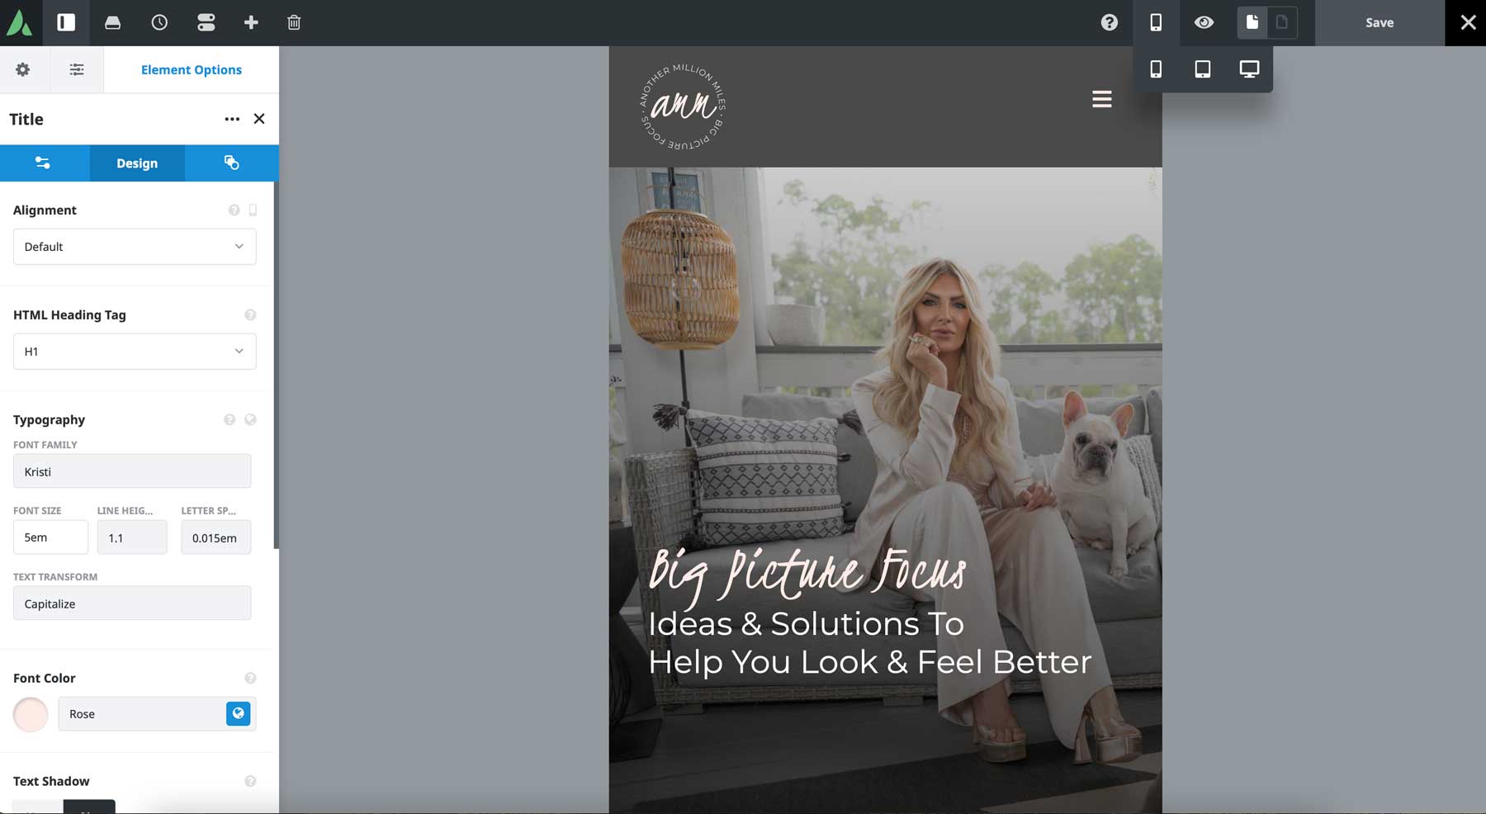Open the element settings gear icon
Image resolution: width=1486 pixels, height=814 pixels.
click(23, 69)
